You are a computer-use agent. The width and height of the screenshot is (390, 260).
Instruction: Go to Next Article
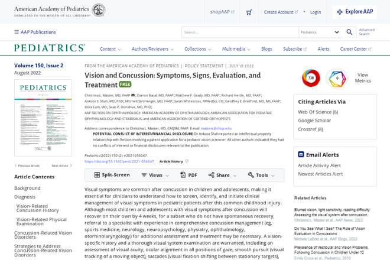click(x=61, y=165)
